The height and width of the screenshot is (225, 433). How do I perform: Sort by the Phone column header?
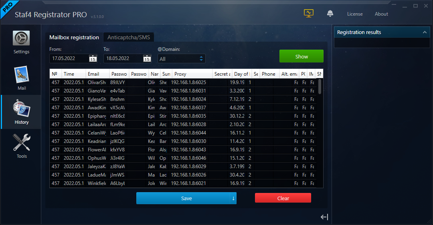[x=269, y=74]
